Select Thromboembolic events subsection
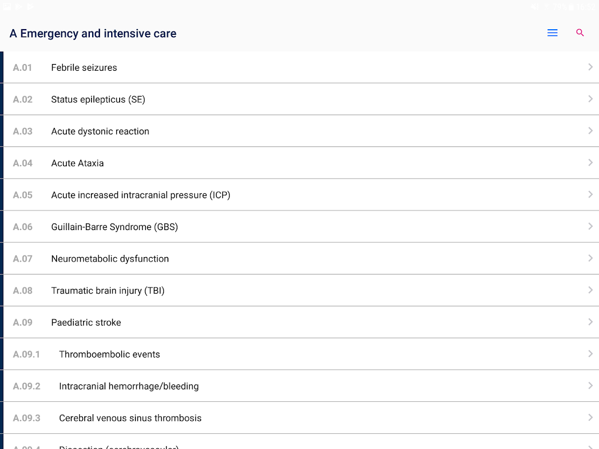599x449 pixels. click(109, 355)
